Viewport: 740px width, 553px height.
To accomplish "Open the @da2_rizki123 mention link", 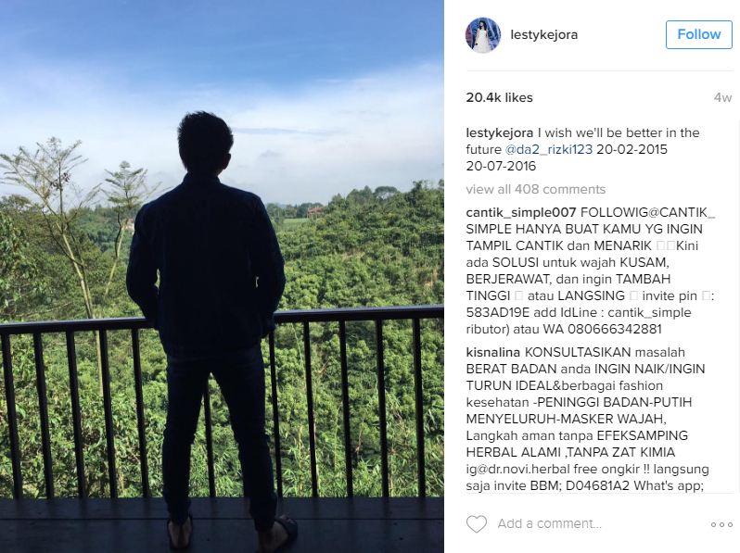I will 548,149.
